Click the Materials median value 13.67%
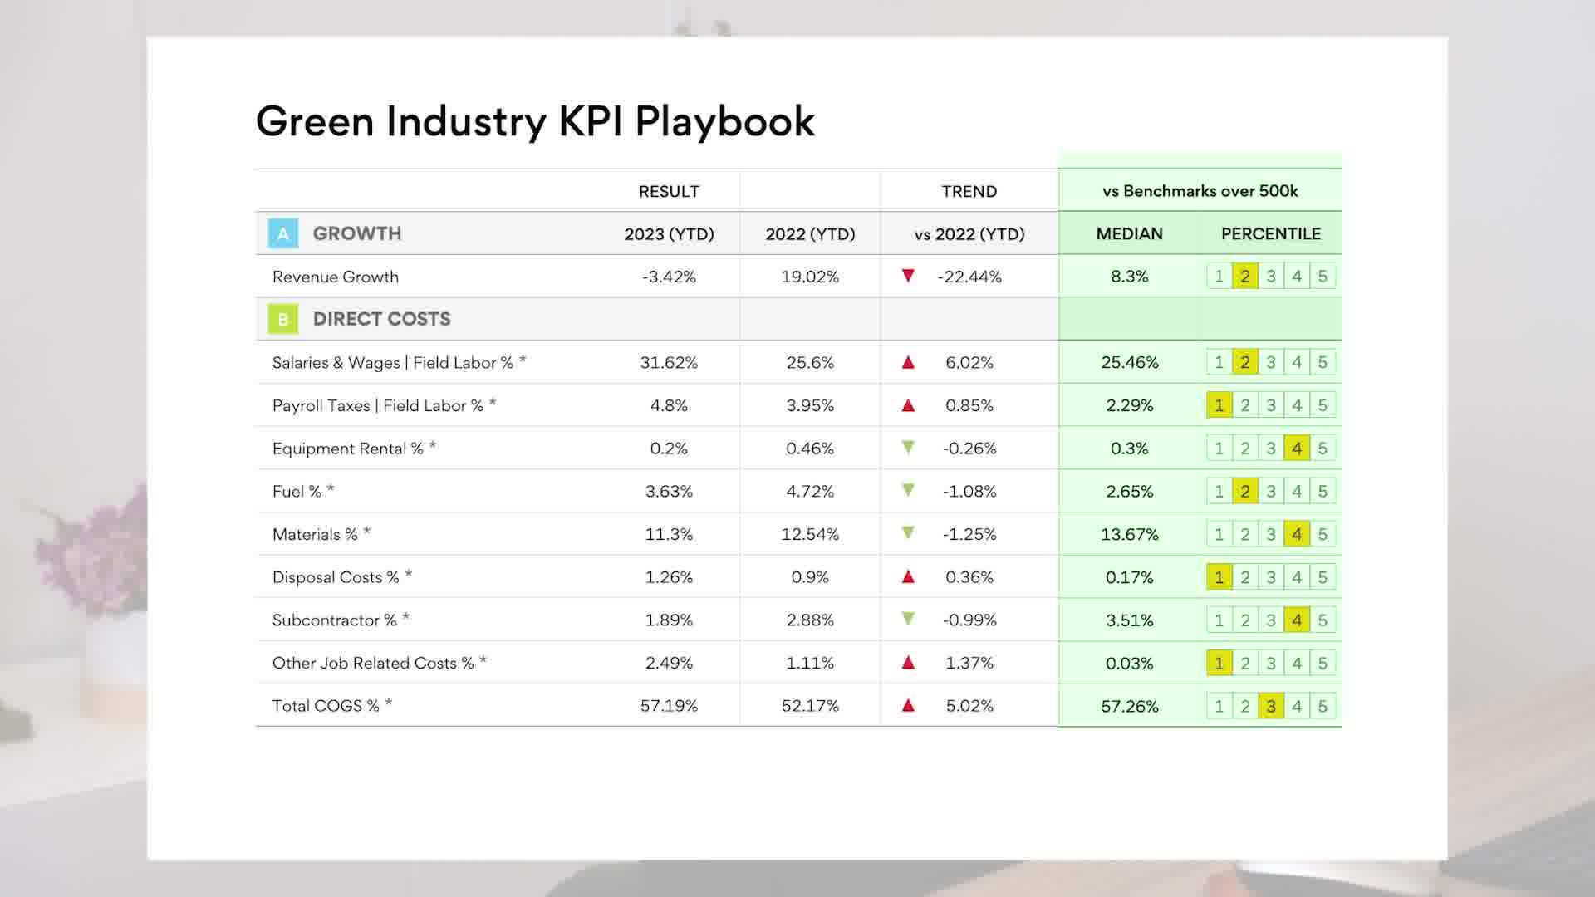Screen dimensions: 1595x897 point(1129,534)
